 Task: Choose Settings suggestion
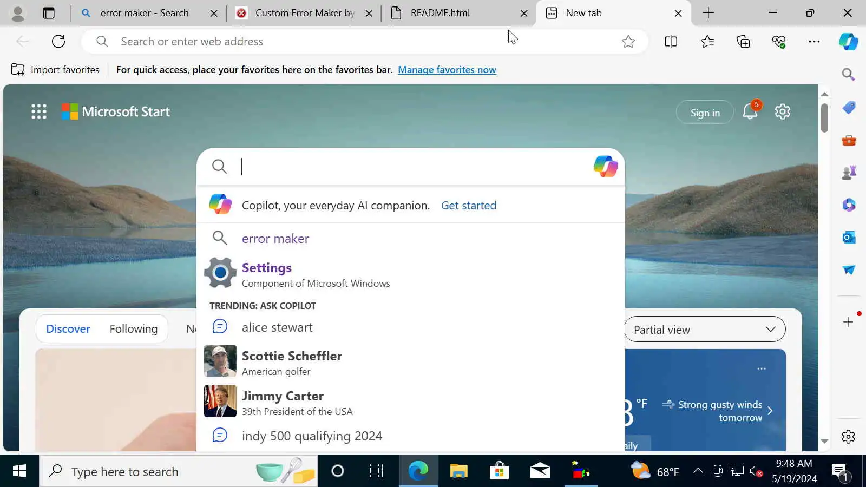[410, 274]
